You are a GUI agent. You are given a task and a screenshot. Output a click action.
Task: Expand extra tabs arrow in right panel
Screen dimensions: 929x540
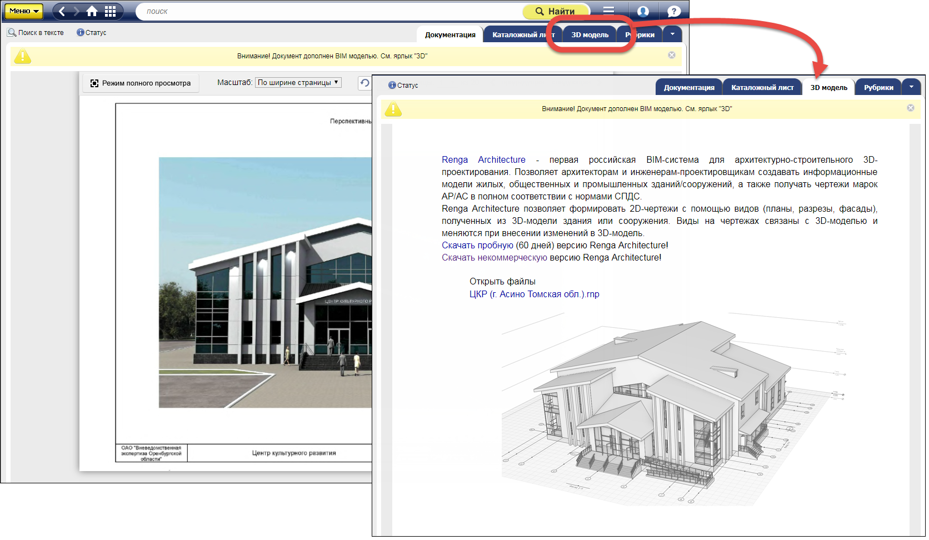[x=911, y=87]
